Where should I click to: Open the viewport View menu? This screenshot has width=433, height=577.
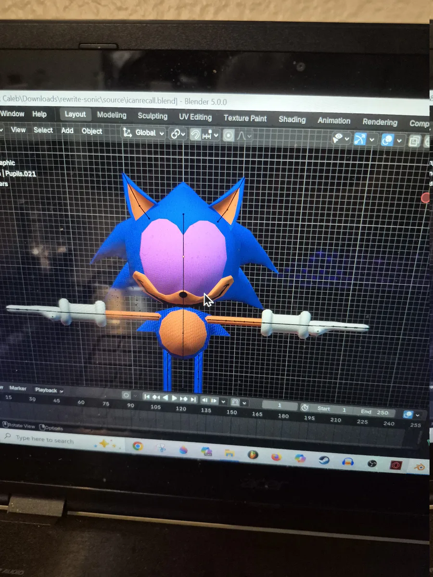(18, 130)
